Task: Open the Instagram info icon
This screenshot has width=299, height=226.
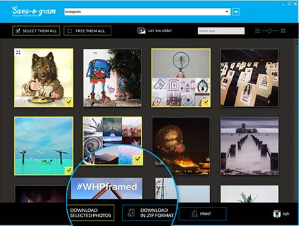Action: point(277,214)
